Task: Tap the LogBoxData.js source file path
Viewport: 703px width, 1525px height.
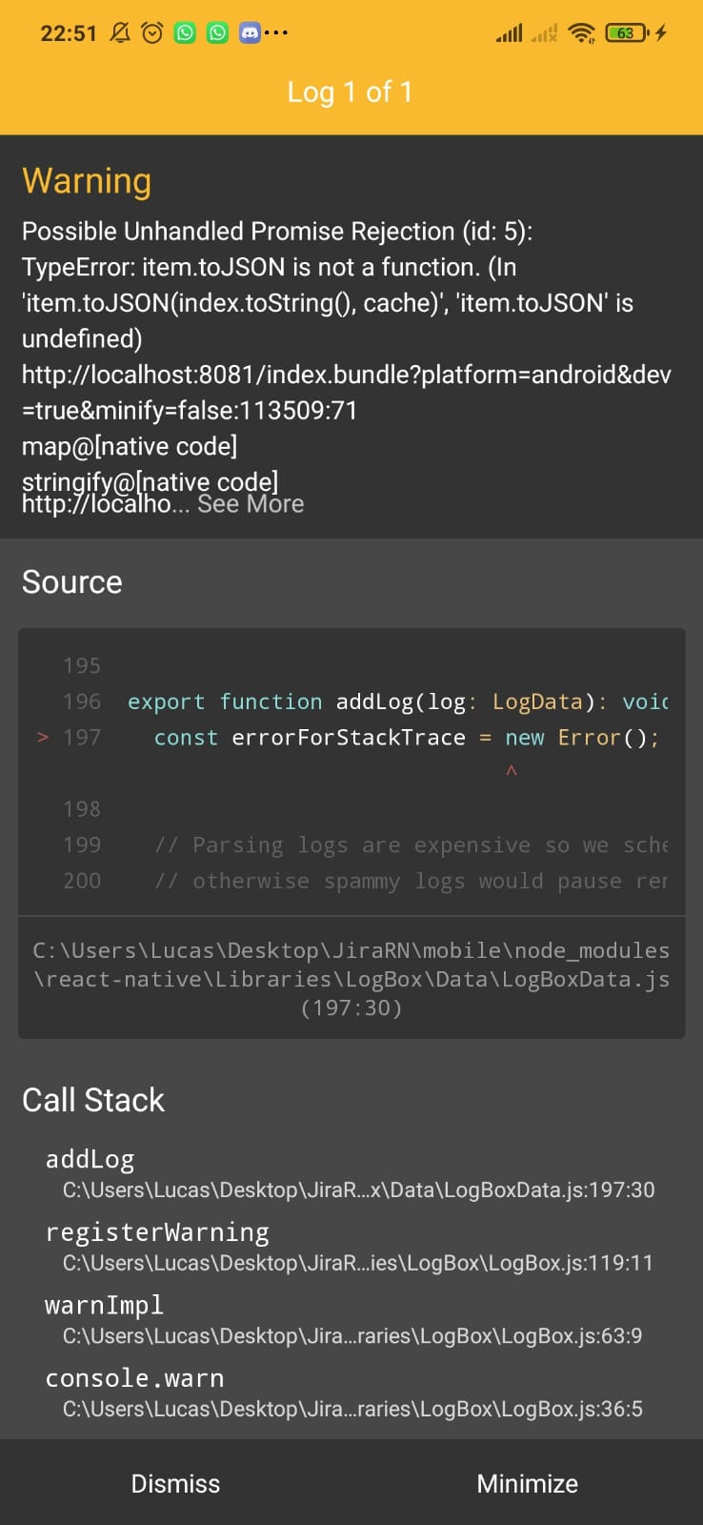Action: pyautogui.click(x=351, y=979)
